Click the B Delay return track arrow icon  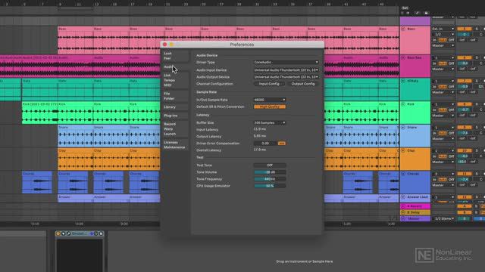click(403, 212)
